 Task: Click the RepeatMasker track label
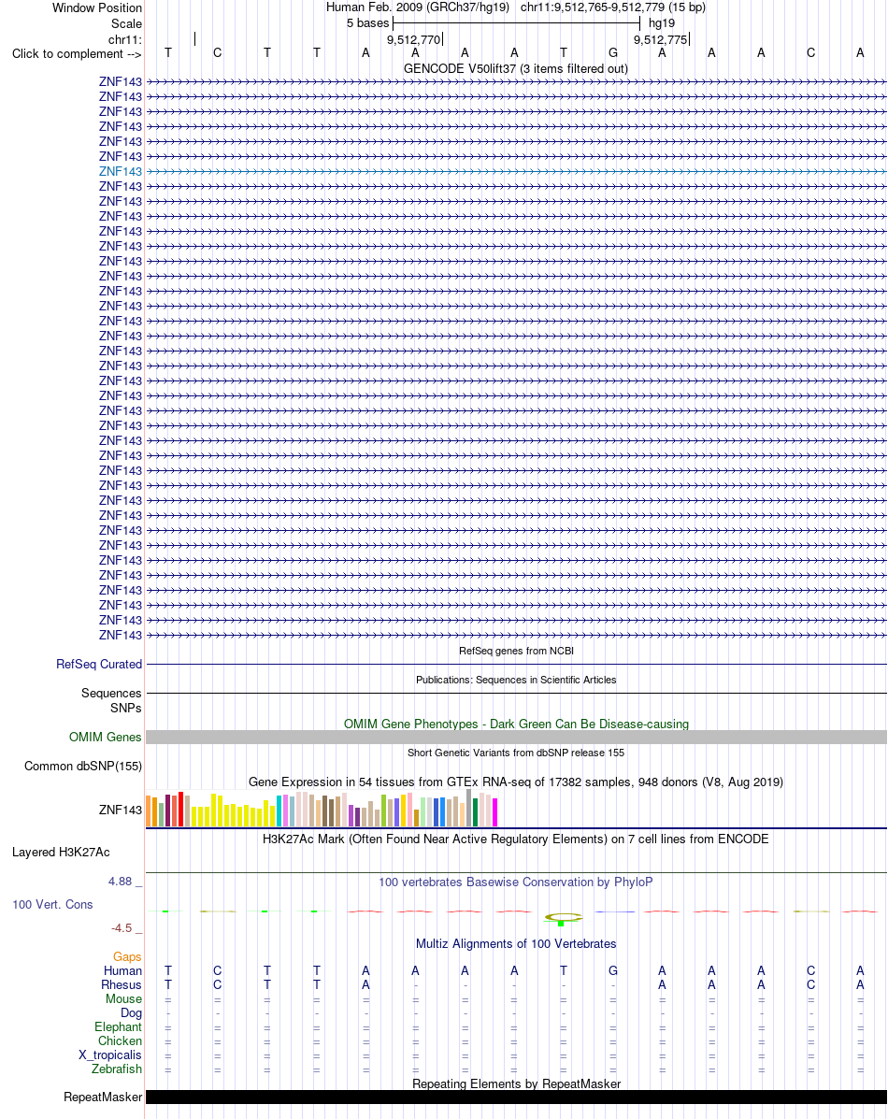tap(103, 1097)
